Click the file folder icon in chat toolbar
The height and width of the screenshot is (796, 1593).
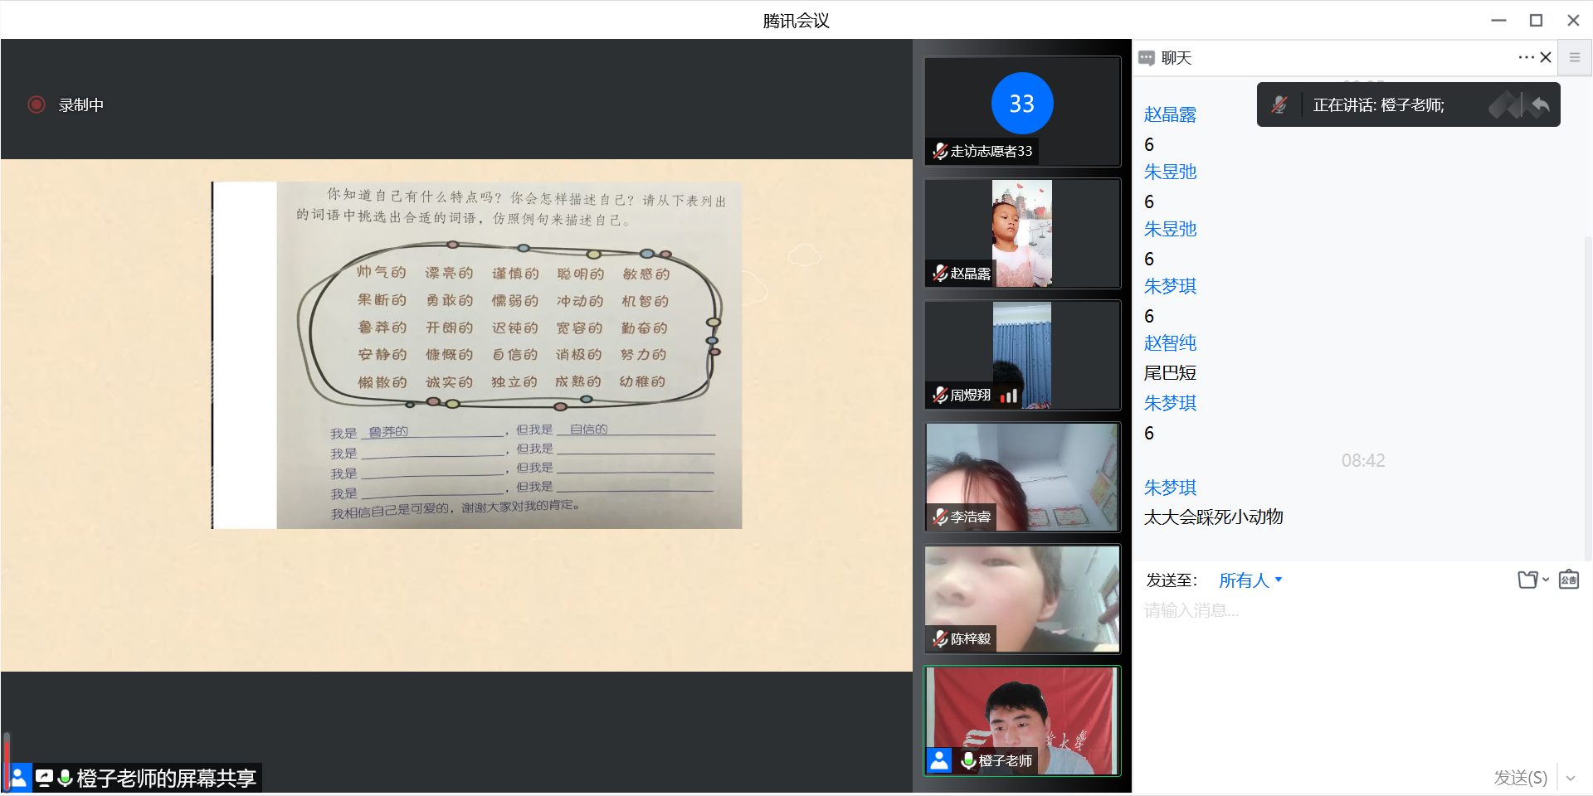[x=1527, y=580]
